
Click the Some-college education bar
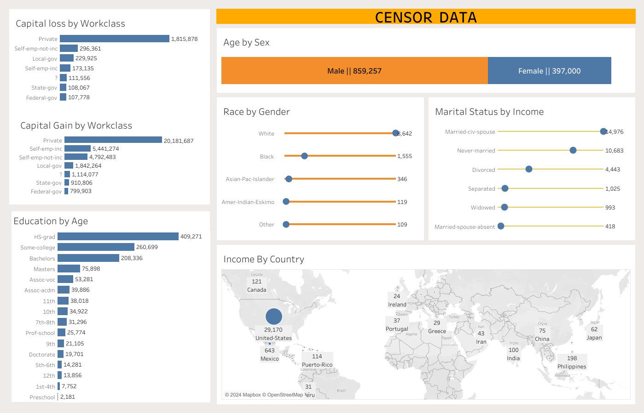click(x=96, y=247)
